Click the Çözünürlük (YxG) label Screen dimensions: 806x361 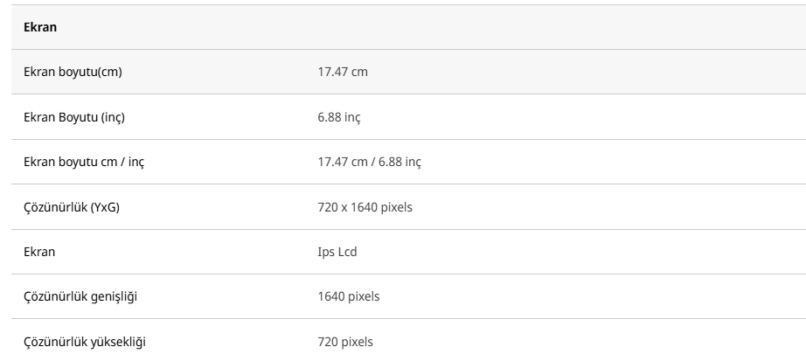(x=72, y=207)
